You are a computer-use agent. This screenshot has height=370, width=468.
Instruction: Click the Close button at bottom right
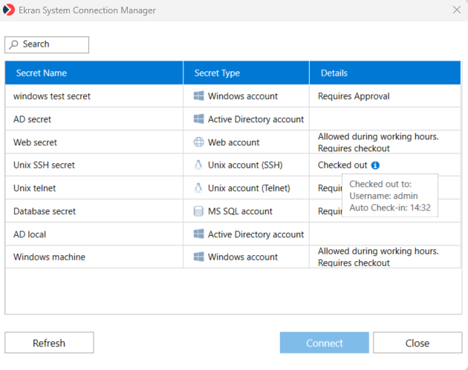[417, 343]
